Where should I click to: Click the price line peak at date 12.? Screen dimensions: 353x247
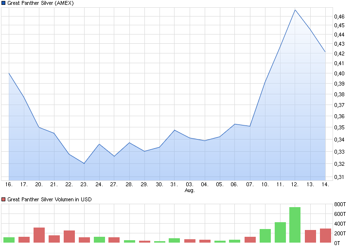point(295,10)
